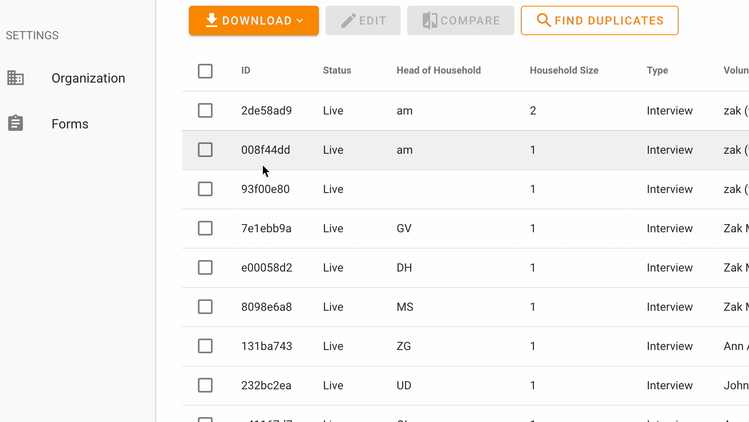Screen dimensions: 749x422
Task: Click Head of Household column header
Action: click(439, 70)
